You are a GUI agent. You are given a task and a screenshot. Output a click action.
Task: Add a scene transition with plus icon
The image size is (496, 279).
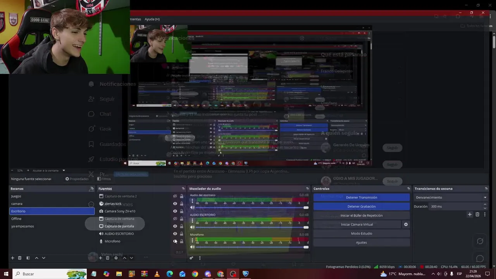[x=470, y=214]
